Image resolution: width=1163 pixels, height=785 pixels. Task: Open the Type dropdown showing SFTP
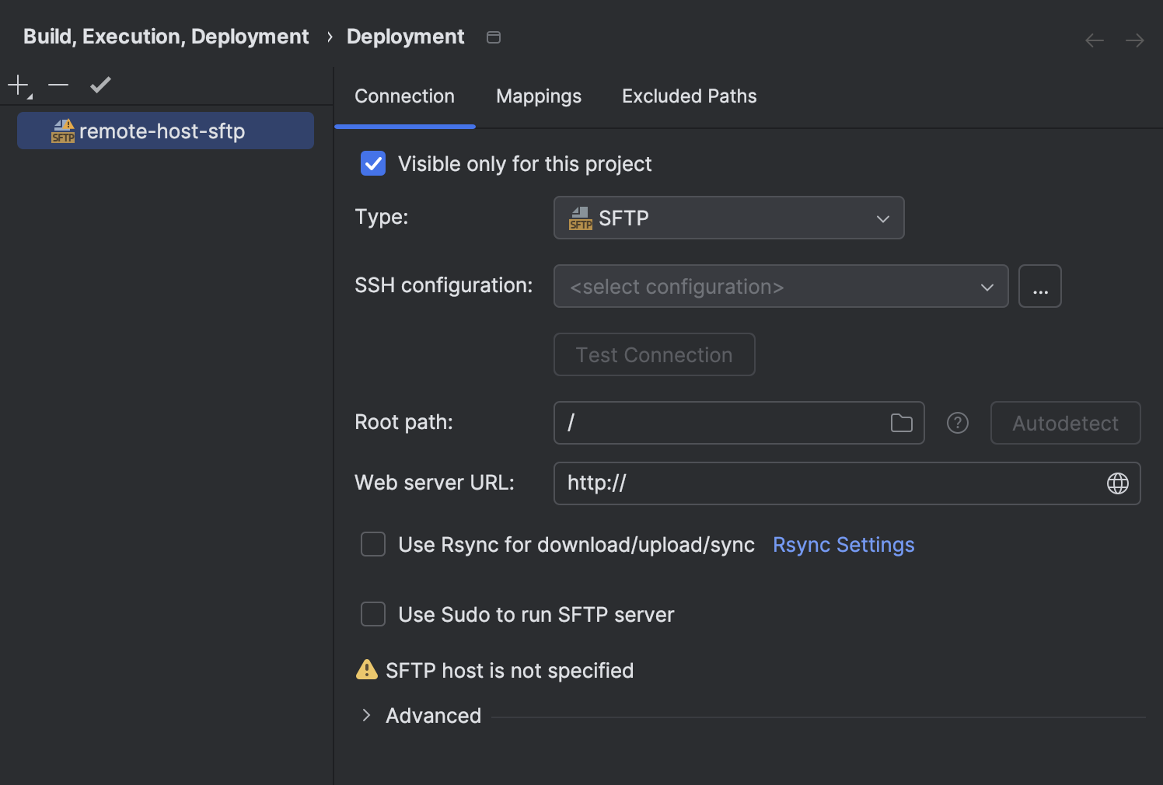pyautogui.click(x=728, y=218)
